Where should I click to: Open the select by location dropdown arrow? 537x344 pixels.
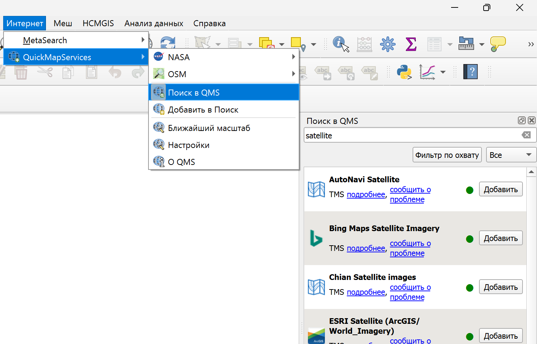point(314,45)
